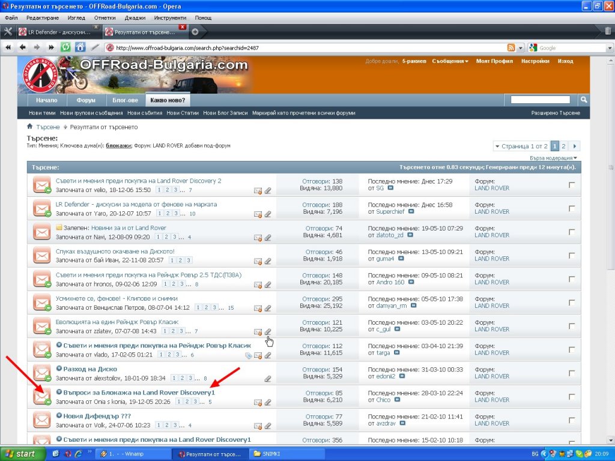The height and width of the screenshot is (461, 615).
Task: Click the forum home icon in breadcrumb
Action: 30,126
